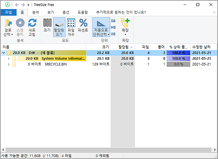This screenshot has width=218, height=159.
Task: Select the D:₩ [새 볼륨] row
Action: click(x=109, y=53)
